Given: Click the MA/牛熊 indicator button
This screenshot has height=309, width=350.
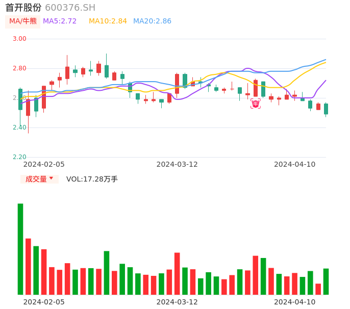Looking at the screenshot, I should [23, 21].
